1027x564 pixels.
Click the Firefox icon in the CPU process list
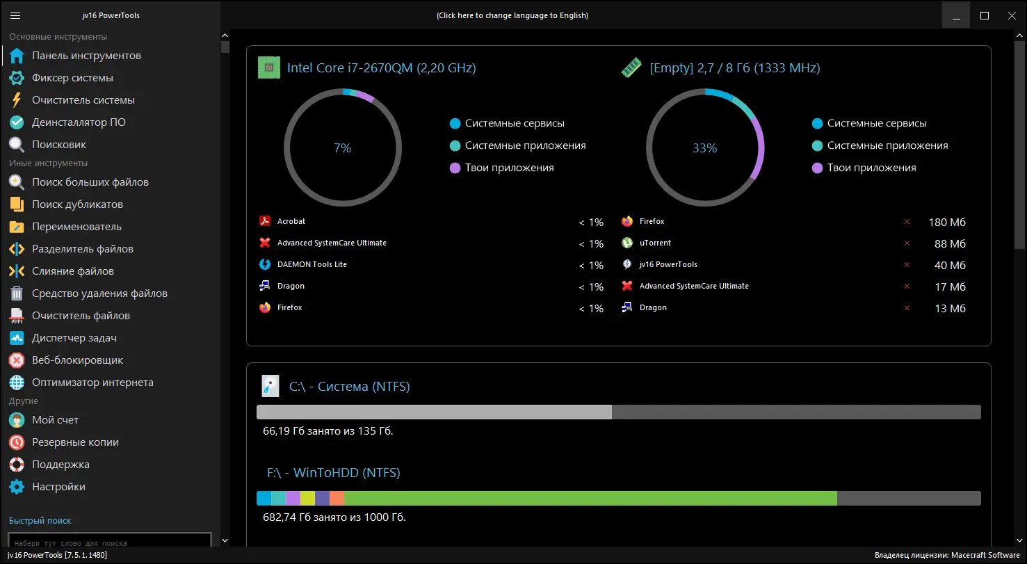tap(265, 307)
